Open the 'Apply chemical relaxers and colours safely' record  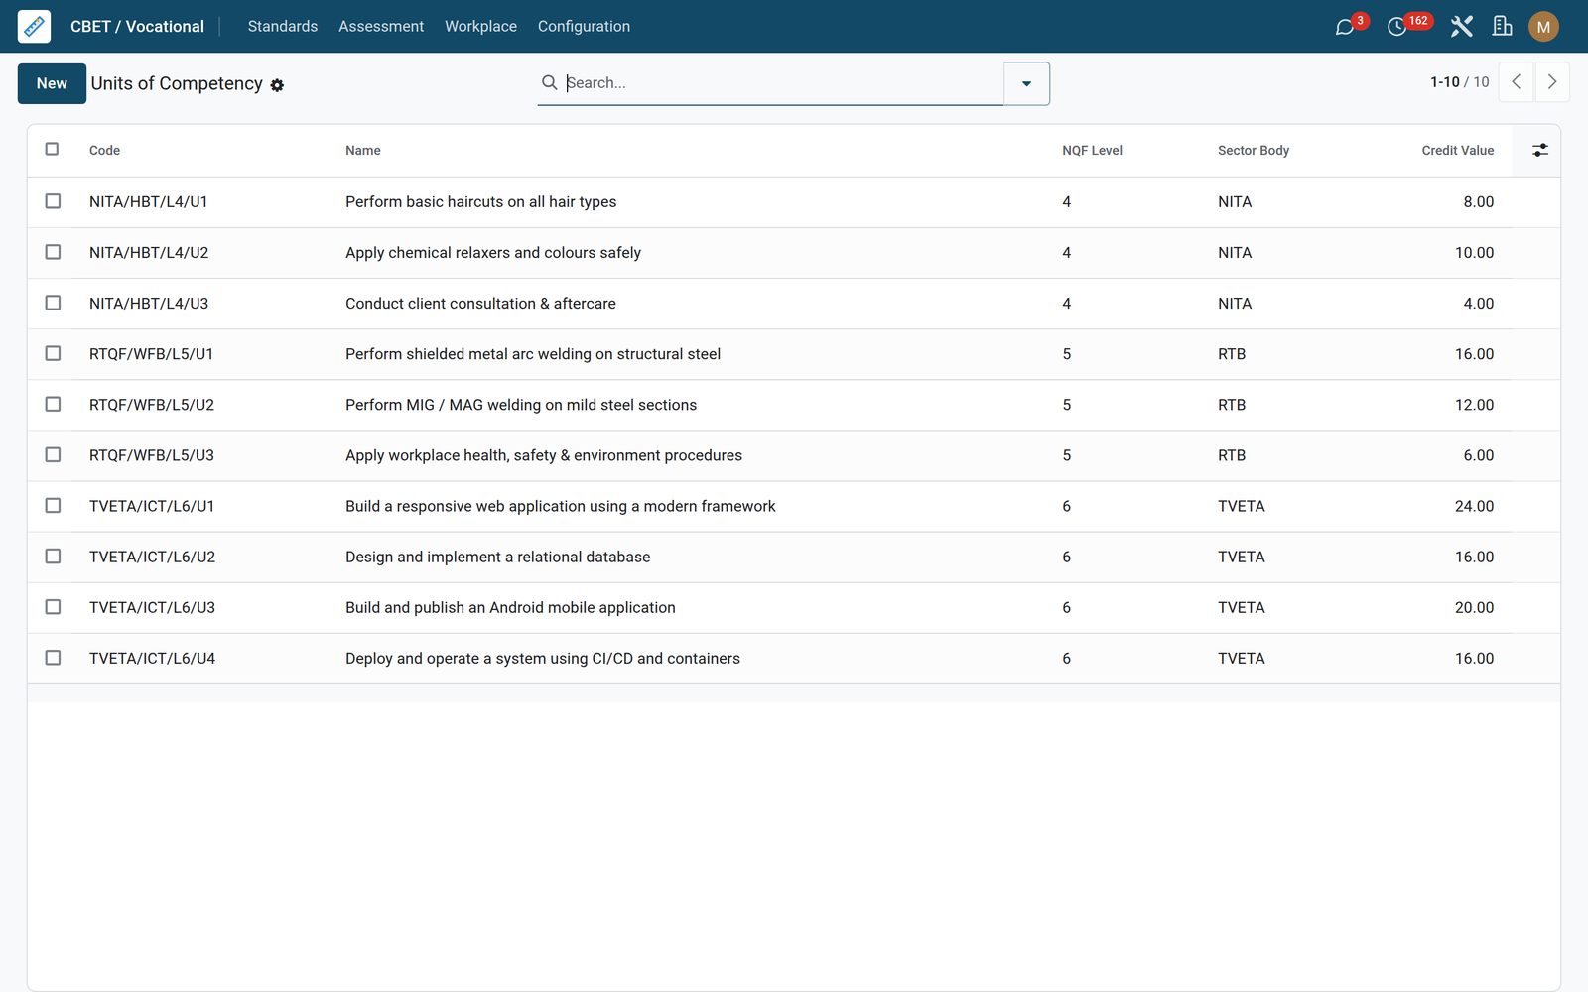493,253
